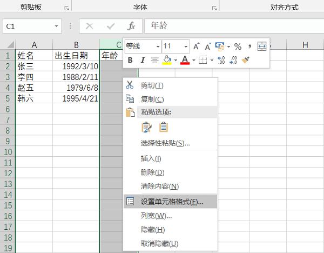Click the Bold button in mini toolbar
324x253 pixels.
pyautogui.click(x=130, y=60)
